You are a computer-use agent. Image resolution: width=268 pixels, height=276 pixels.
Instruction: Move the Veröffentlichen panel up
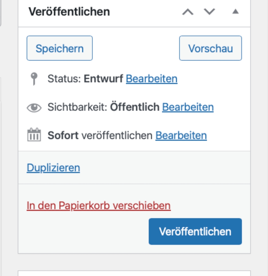coord(188,12)
